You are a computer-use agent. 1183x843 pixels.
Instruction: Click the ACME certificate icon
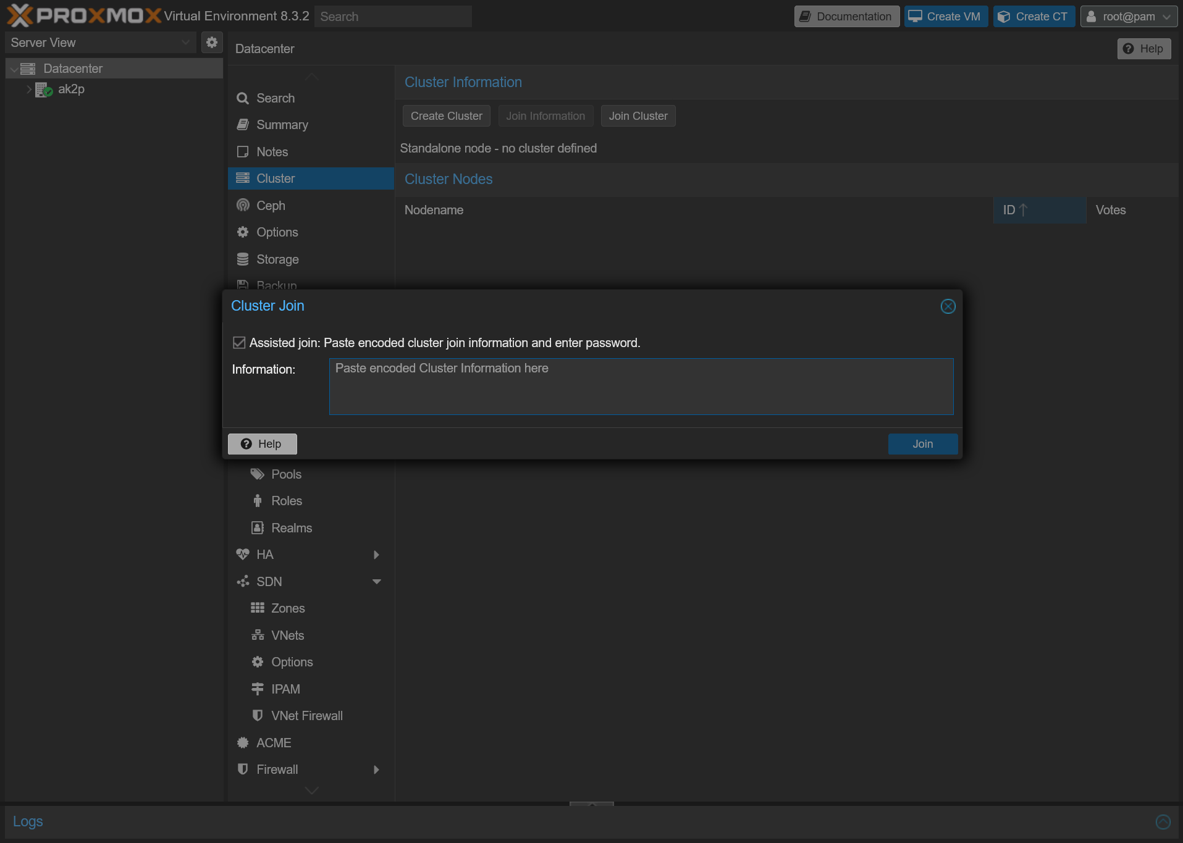[x=243, y=743]
